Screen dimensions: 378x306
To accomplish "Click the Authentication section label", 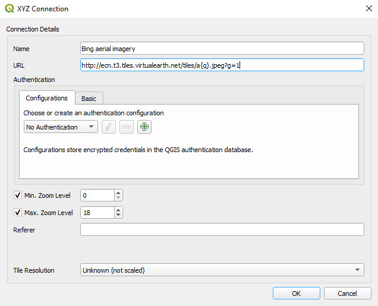I will [x=34, y=80].
